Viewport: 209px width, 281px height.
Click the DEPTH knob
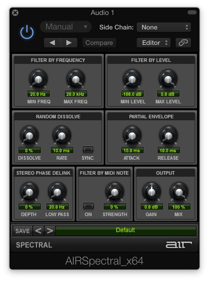pyautogui.click(x=29, y=192)
